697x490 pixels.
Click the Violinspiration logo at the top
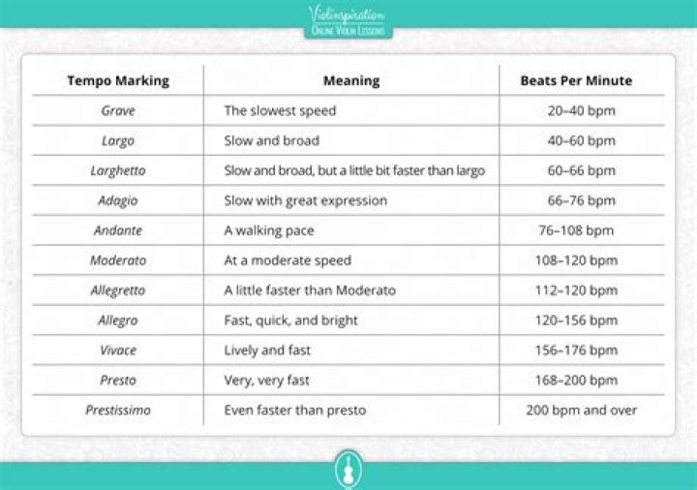coord(347,15)
